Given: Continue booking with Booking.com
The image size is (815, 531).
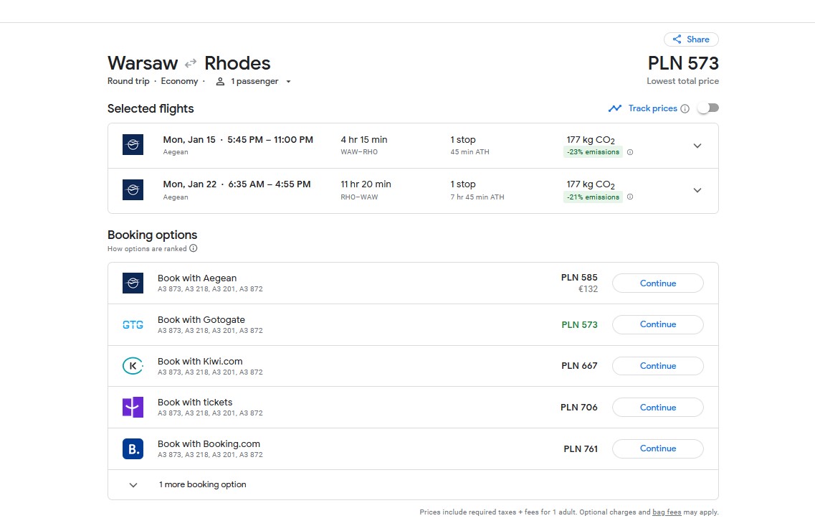Looking at the screenshot, I should pos(658,448).
